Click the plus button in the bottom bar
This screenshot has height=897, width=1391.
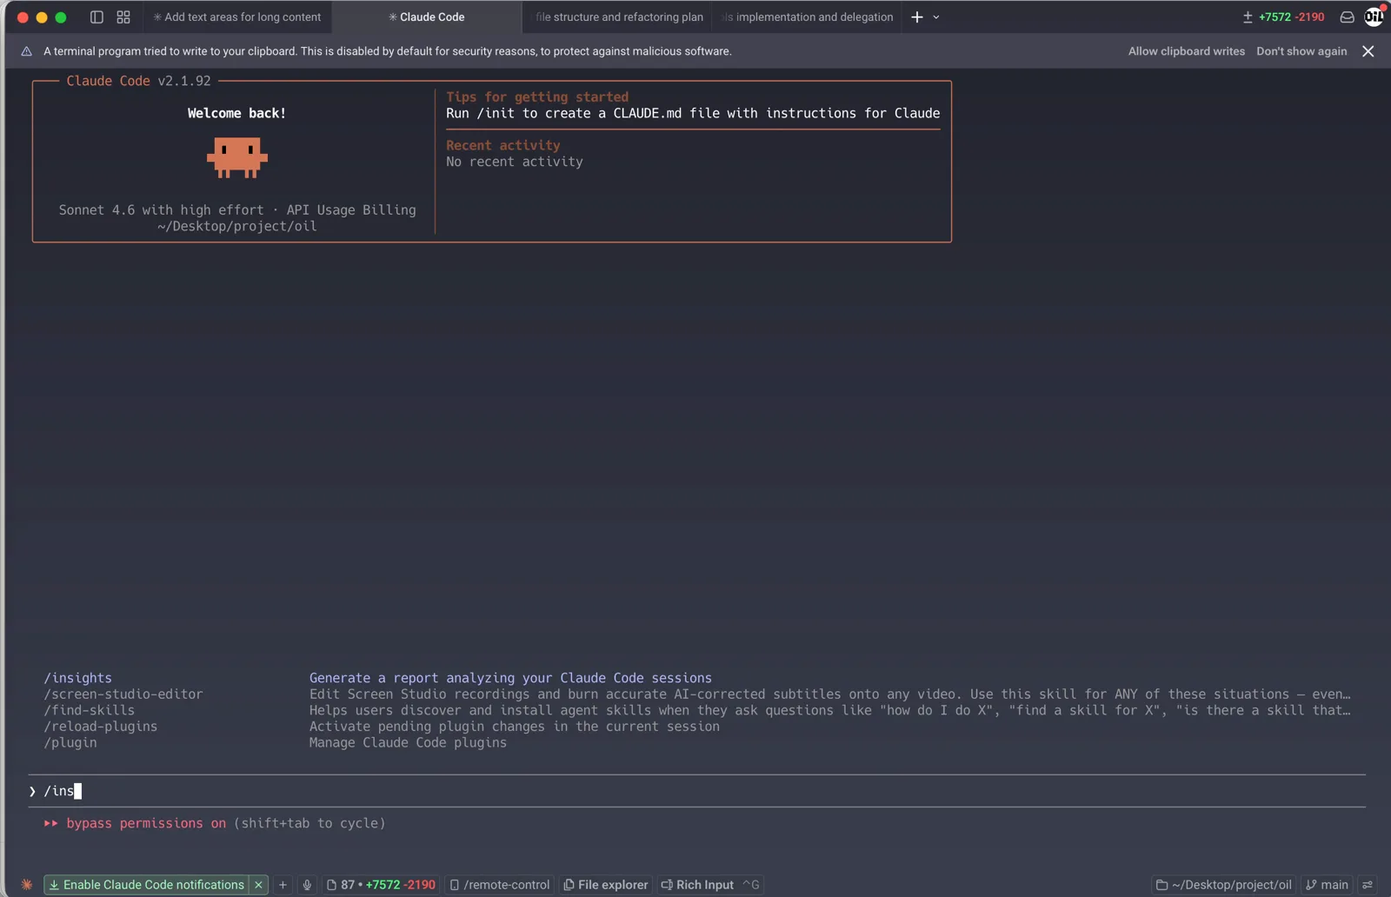(x=283, y=885)
